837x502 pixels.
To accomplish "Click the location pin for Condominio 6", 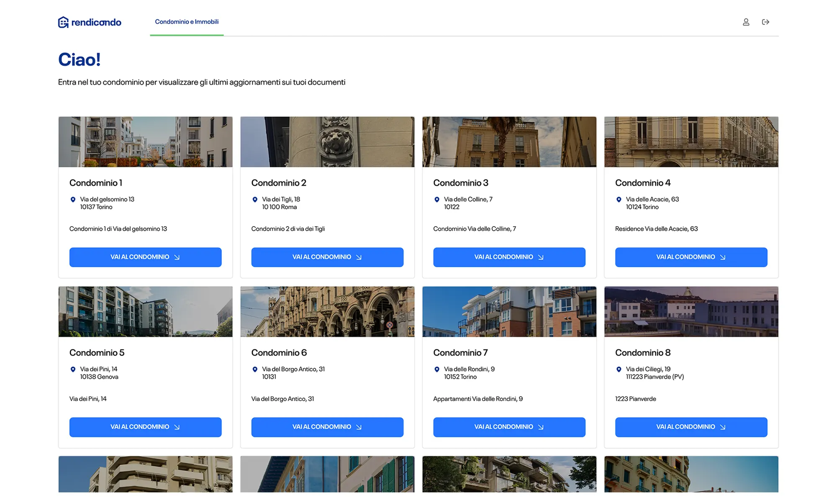I will point(255,369).
